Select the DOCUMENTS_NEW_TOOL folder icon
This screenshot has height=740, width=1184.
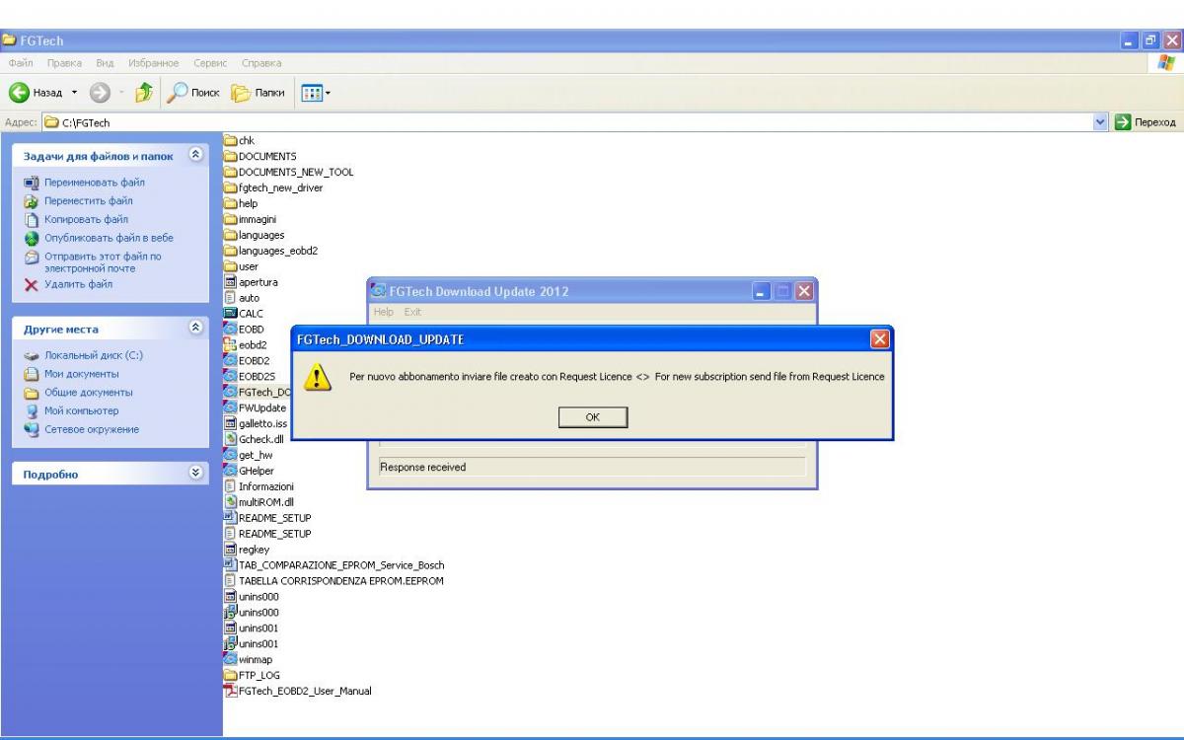click(x=232, y=172)
